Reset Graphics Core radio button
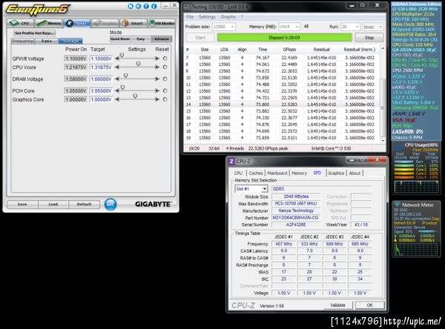 (x=165, y=99)
